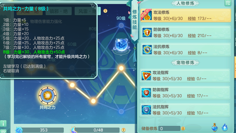
Task: Click the info icon beside 储备修炼
Action: click(x=183, y=128)
